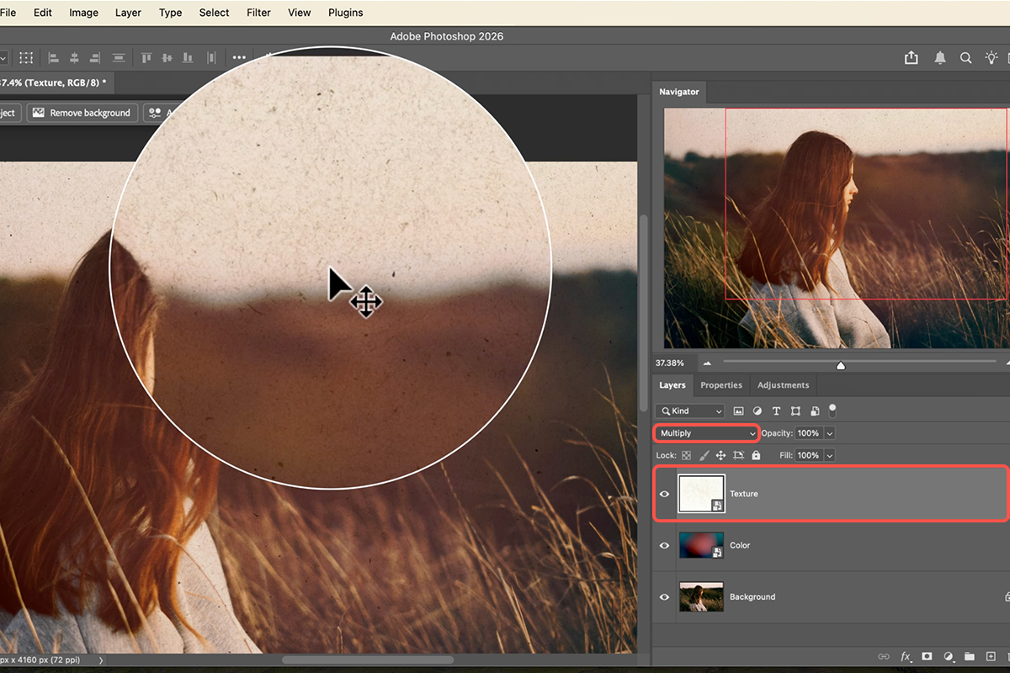Screen dimensions: 1010x673
Task: Click the align left edges icon
Action: [x=54, y=58]
